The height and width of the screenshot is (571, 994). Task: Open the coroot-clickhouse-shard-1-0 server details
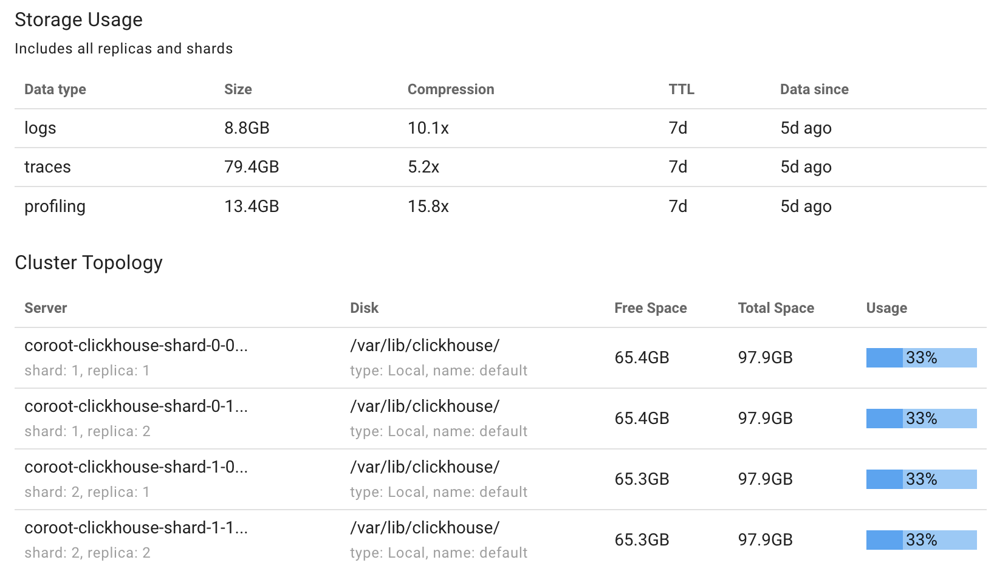pos(136,467)
